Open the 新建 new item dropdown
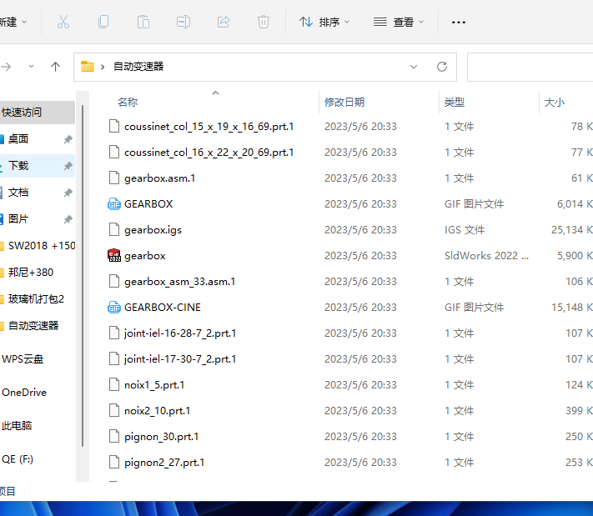The image size is (593, 516). tap(13, 22)
